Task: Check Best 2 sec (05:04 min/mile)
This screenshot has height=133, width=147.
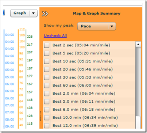Action: click(47, 45)
